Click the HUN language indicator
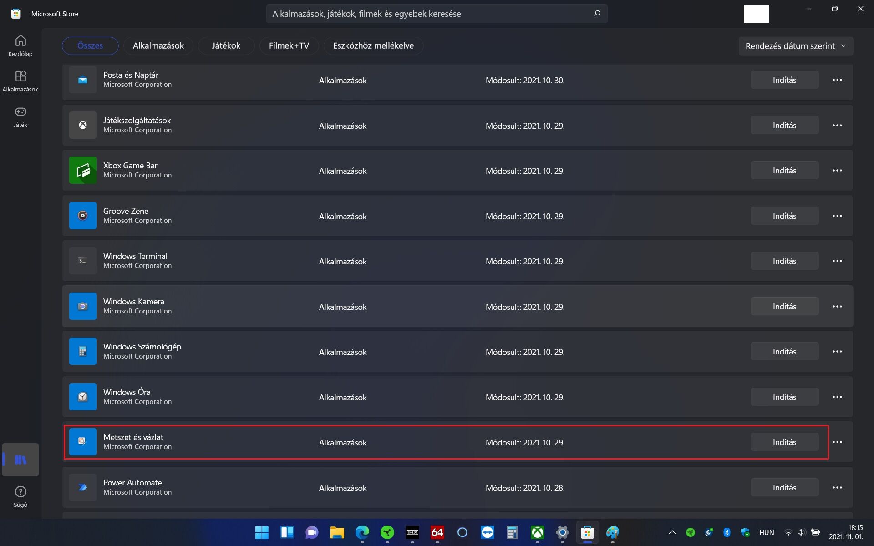Image resolution: width=874 pixels, height=546 pixels. tap(767, 532)
